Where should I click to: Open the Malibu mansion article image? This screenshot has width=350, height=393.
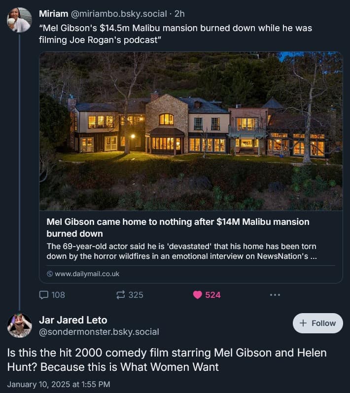(191, 131)
